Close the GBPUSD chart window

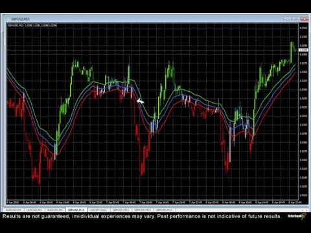click(305, 19)
